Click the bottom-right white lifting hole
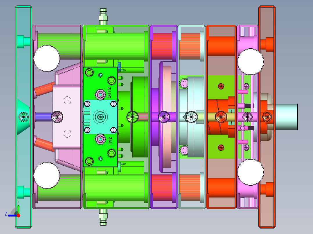This screenshot has width=313, height=234. [x=251, y=172]
